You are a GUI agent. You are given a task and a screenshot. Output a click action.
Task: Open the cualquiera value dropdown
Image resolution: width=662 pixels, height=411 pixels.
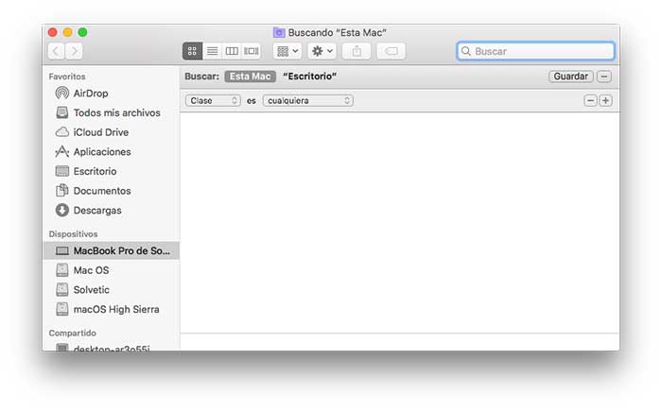[x=307, y=100]
